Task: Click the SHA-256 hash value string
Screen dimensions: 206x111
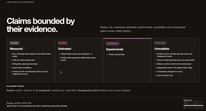Action: tap(37, 106)
